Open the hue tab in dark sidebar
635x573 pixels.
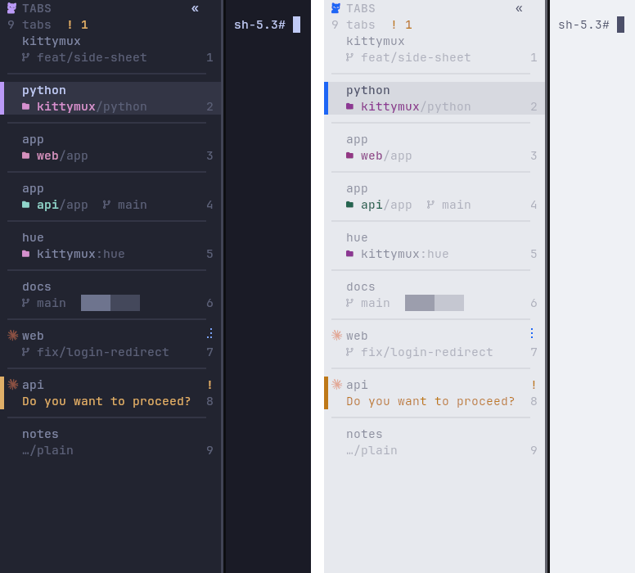(x=110, y=246)
